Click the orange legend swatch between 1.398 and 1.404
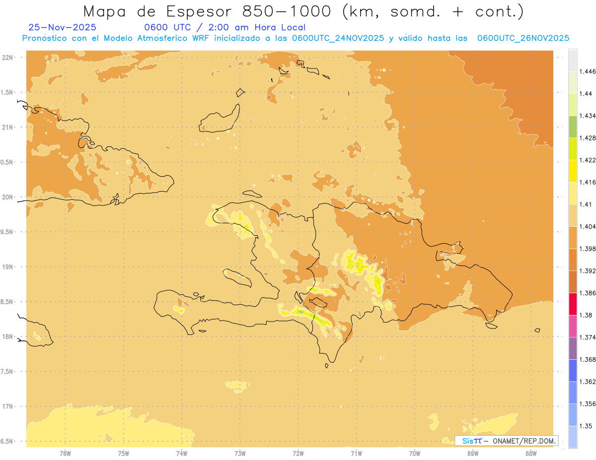 (573, 238)
